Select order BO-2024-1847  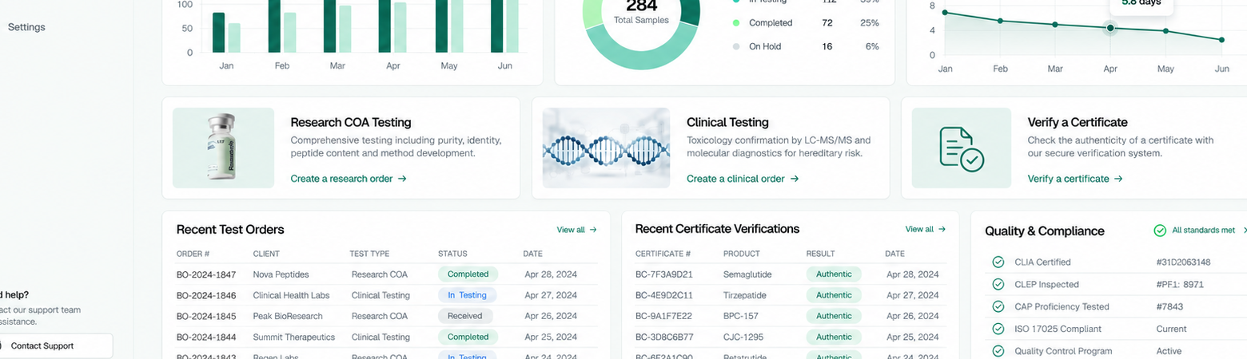coord(206,274)
